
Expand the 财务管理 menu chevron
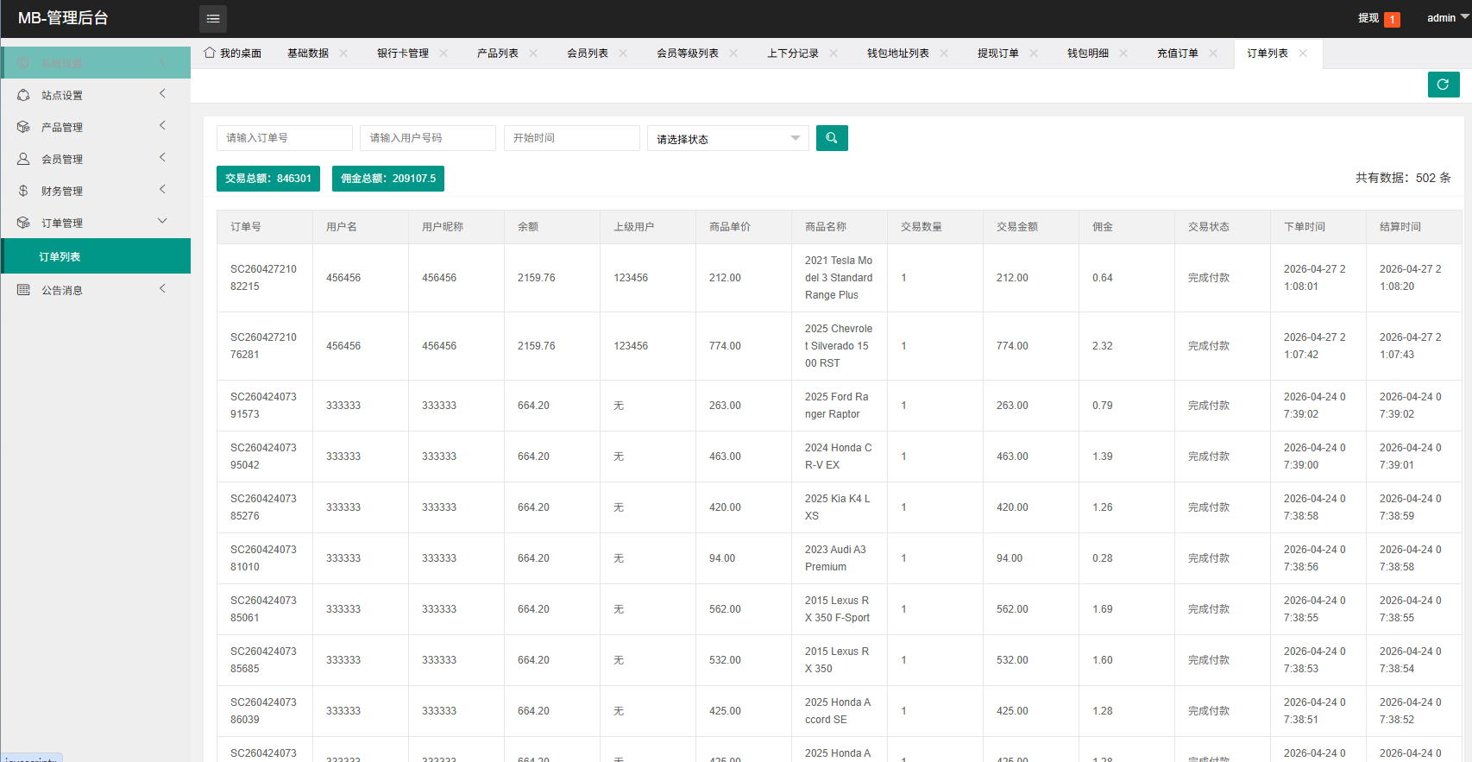162,189
